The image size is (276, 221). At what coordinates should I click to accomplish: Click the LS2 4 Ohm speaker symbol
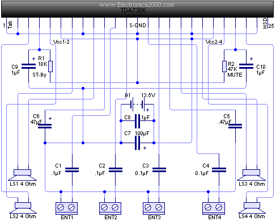click(23, 207)
